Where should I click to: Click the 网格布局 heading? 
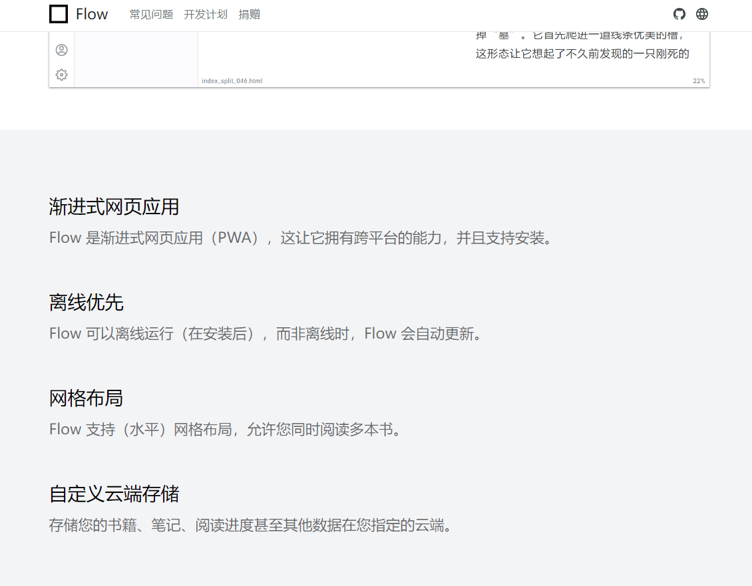pos(87,398)
